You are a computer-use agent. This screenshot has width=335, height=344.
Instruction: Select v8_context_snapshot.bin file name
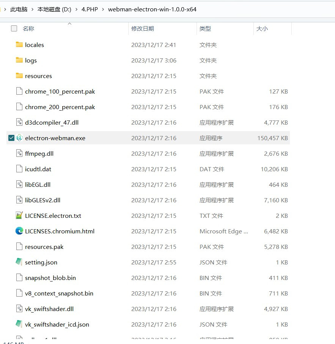pos(59,294)
